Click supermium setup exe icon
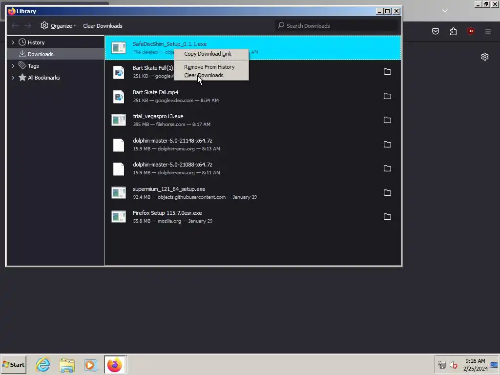Viewport: 500px width, 375px height. [x=119, y=192]
